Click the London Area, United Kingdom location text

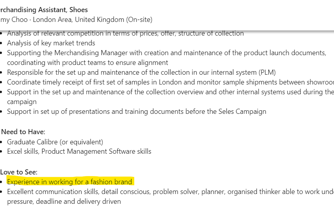(x=78, y=20)
